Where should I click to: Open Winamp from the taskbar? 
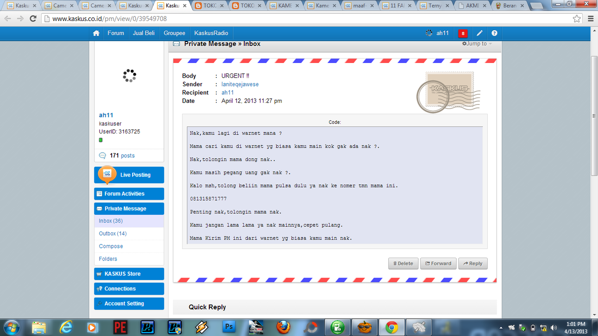[201, 327]
